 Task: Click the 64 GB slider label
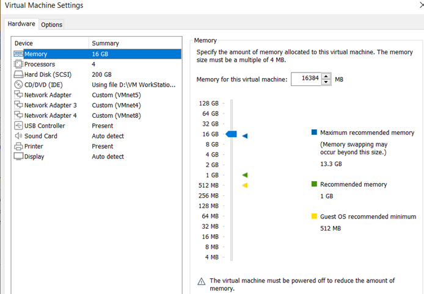coord(210,113)
